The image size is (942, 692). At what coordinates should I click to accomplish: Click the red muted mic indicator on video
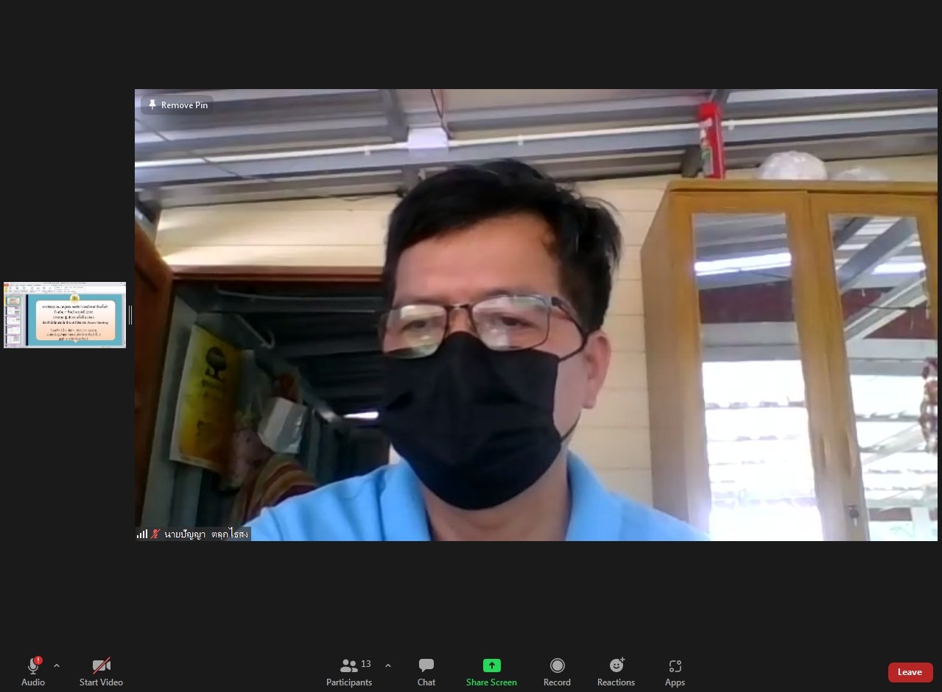pos(155,534)
